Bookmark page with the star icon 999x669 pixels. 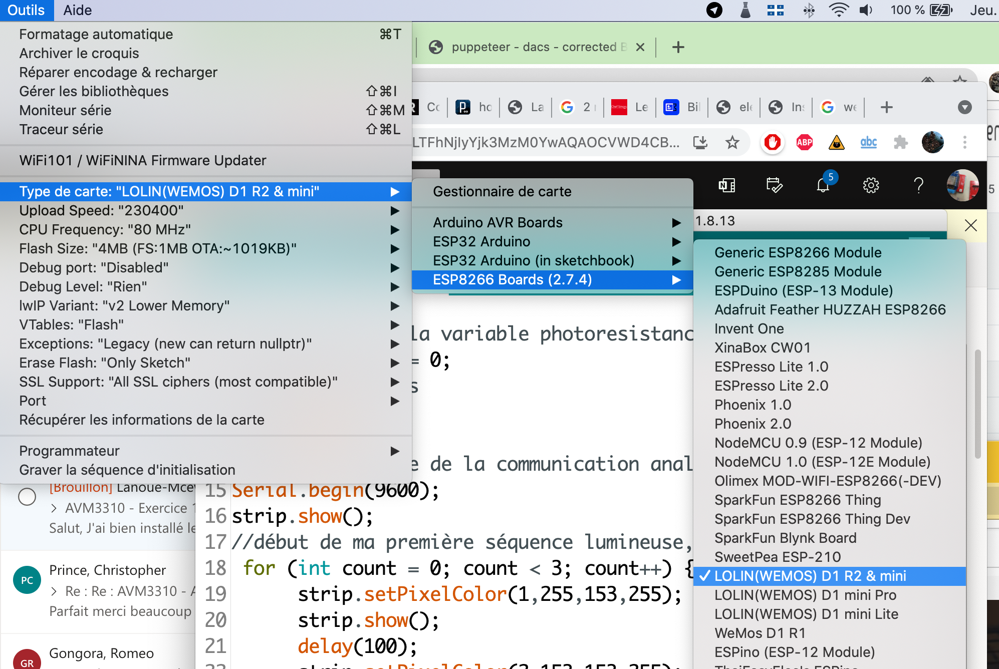[732, 143]
